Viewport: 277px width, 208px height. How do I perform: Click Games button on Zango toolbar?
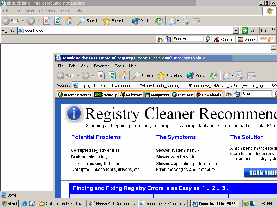tap(224, 39)
